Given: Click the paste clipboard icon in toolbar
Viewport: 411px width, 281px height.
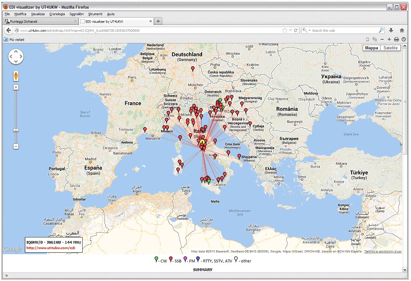Looking at the screenshot, I should [368, 40].
